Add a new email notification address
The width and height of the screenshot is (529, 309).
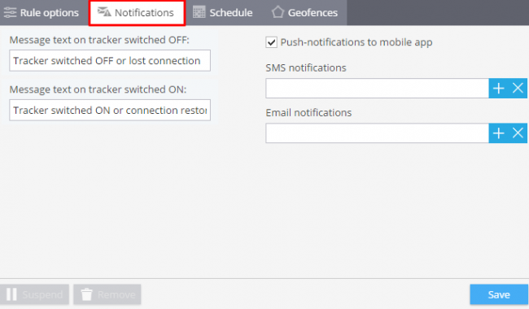pos(498,133)
